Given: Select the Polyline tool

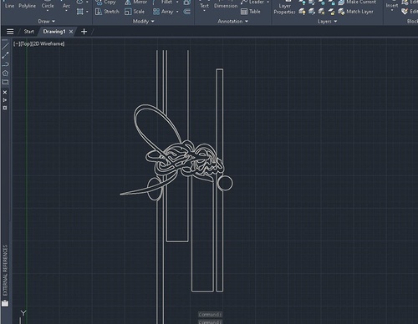Looking at the screenshot, I should (x=27, y=6).
